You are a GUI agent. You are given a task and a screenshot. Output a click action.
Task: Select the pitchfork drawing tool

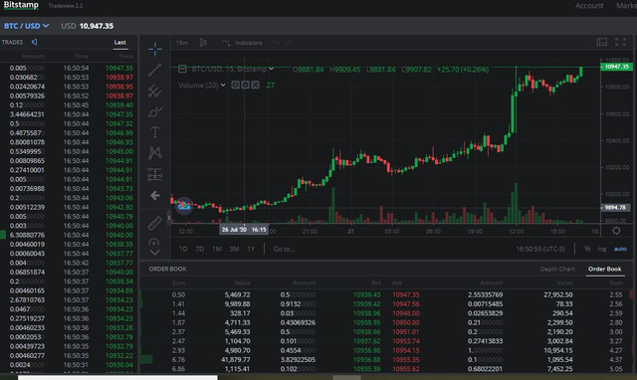(x=155, y=91)
